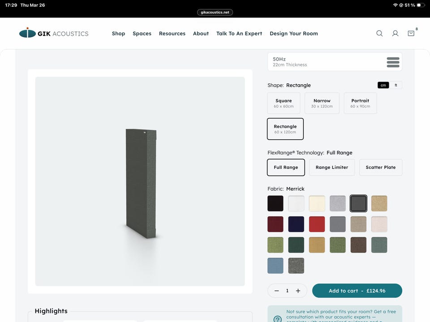Switch units to cm
The height and width of the screenshot is (322, 430).
[383, 85]
